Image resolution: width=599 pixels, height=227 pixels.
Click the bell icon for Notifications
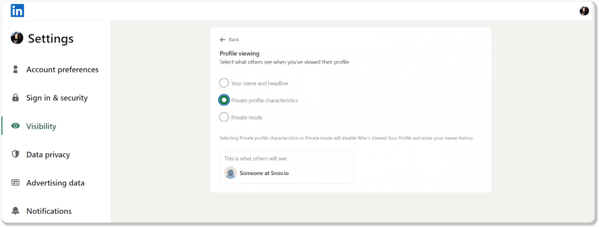tap(15, 211)
